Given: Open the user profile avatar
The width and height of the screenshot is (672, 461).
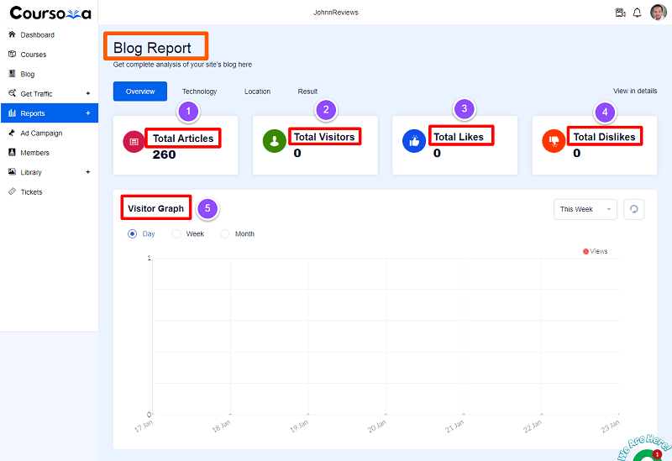Looking at the screenshot, I should click(659, 13).
